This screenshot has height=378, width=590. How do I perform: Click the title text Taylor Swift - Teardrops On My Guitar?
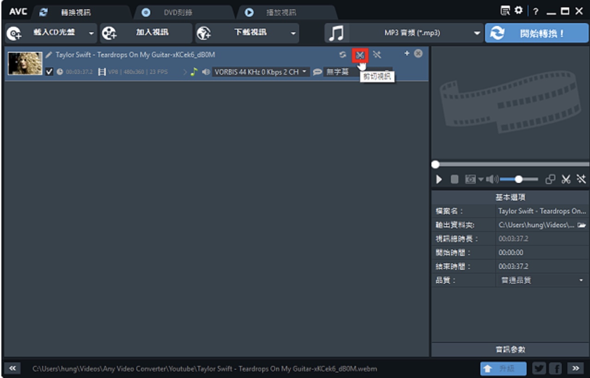click(135, 55)
